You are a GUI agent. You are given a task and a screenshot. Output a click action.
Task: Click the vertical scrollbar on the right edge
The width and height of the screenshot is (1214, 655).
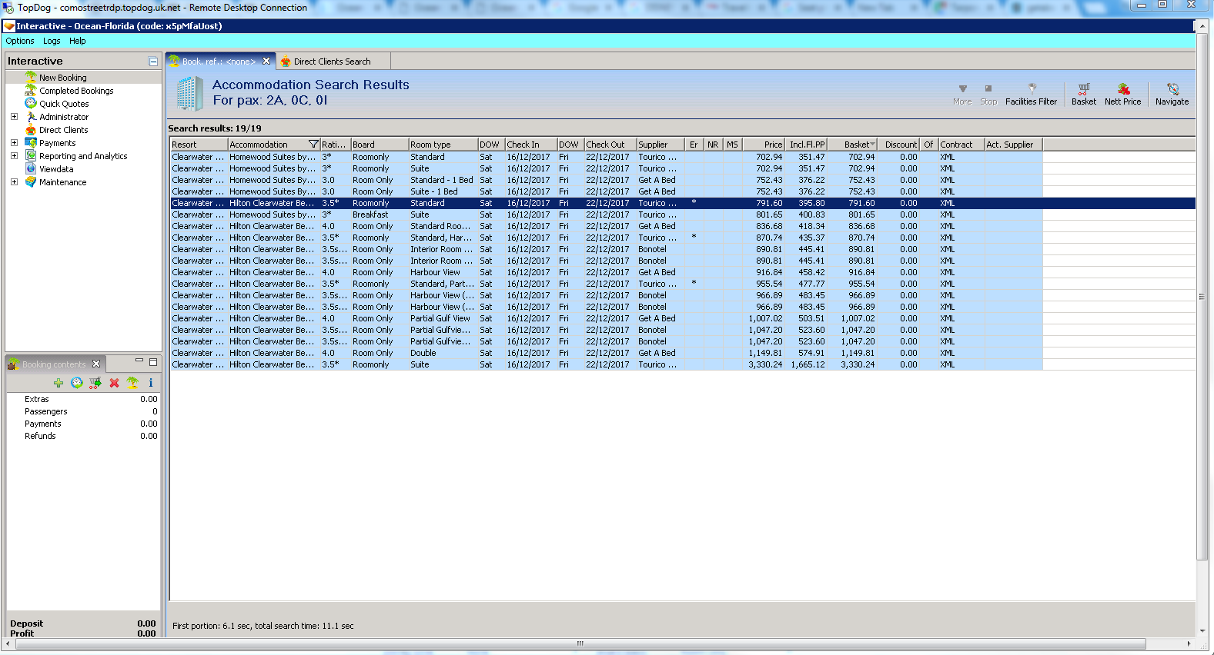(x=1202, y=298)
